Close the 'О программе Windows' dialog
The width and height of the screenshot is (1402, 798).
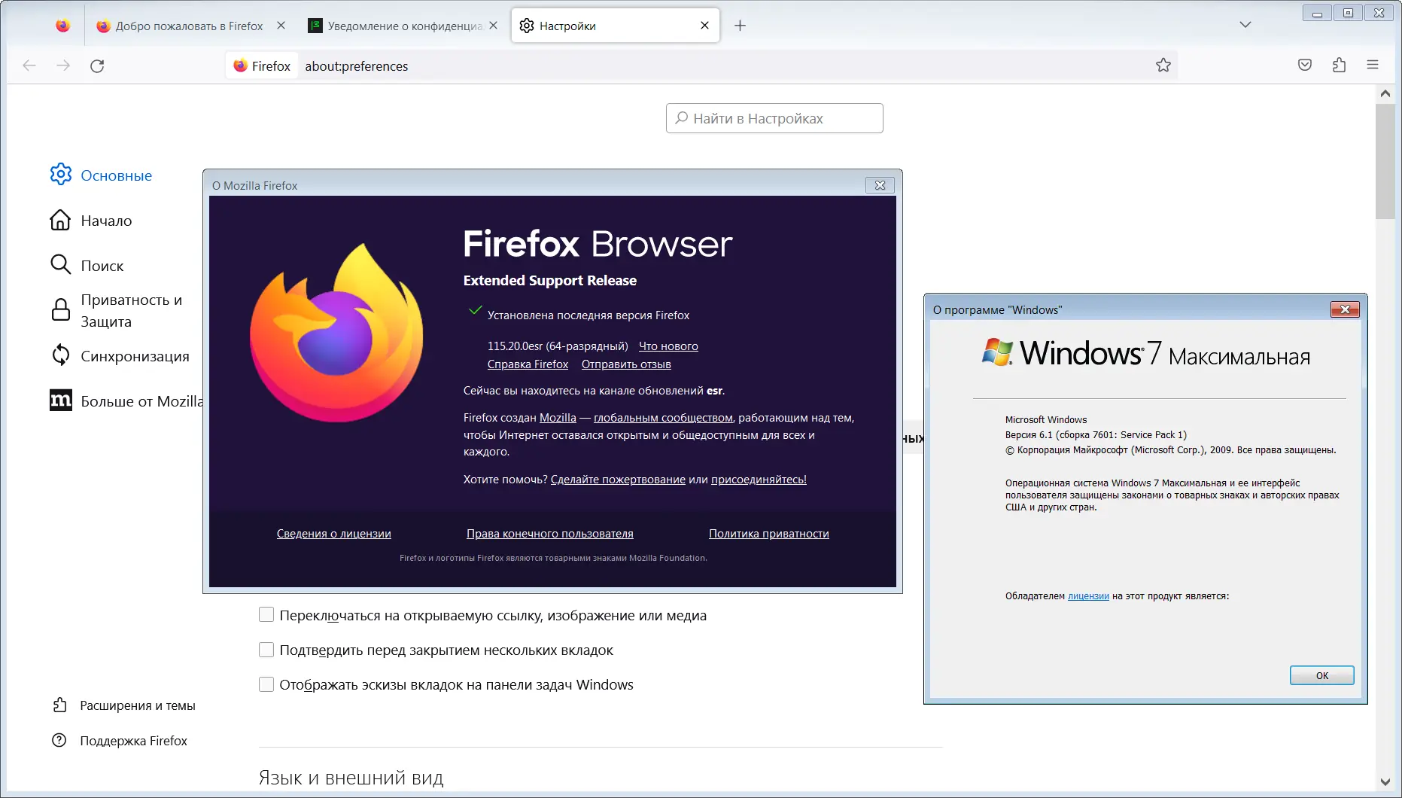(x=1345, y=309)
